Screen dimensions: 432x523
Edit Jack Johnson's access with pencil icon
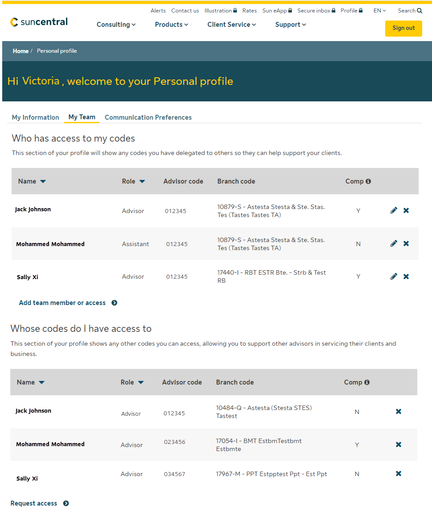pyautogui.click(x=394, y=210)
